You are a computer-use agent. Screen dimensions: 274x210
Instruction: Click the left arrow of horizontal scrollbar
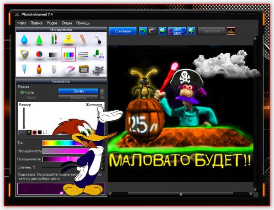(110, 194)
